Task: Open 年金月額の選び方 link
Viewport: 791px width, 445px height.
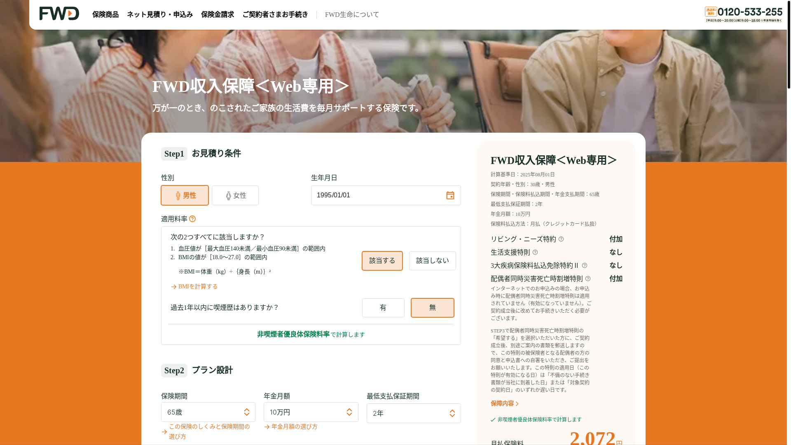Action: (294, 427)
